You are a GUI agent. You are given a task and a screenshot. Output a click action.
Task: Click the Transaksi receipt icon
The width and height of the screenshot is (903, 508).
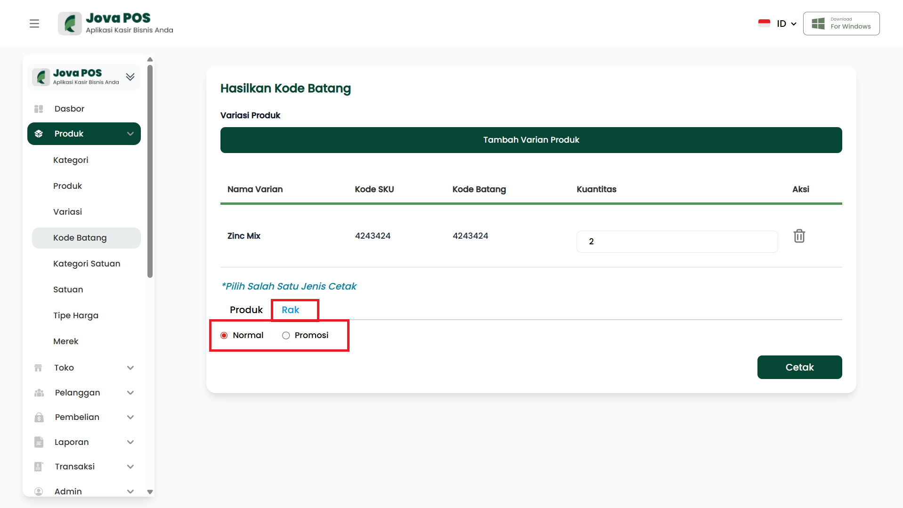(39, 467)
